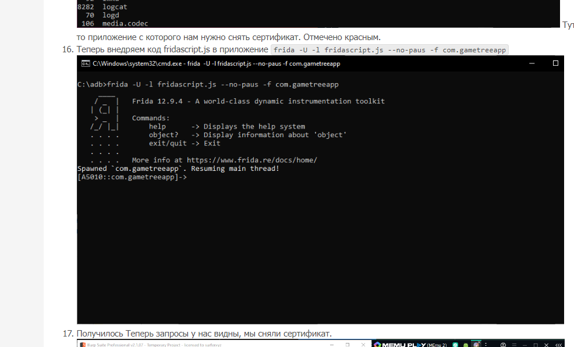Viewport: 574px width, 347px height.
Task: Click the cmd.exe icon in the title bar
Action: point(86,63)
